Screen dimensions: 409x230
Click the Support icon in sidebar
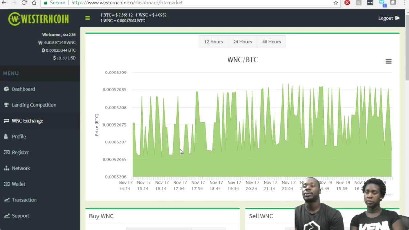tap(6, 216)
